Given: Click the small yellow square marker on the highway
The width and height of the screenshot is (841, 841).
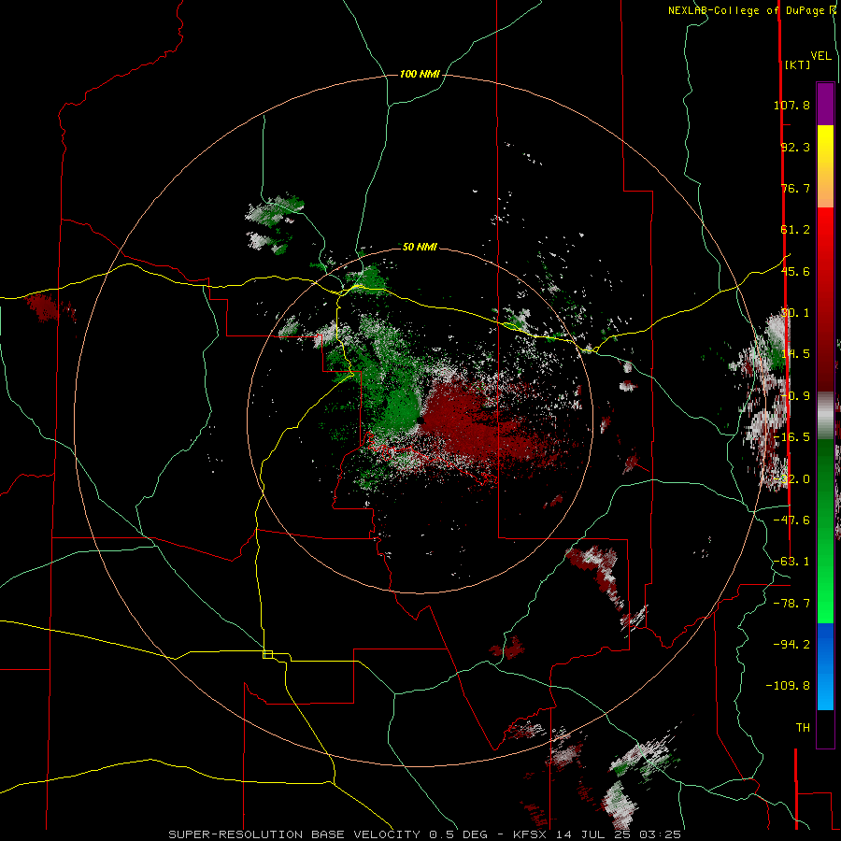Looking at the screenshot, I should coord(267,654).
